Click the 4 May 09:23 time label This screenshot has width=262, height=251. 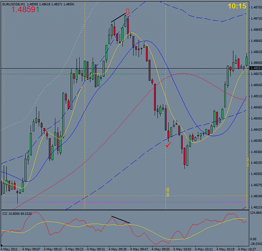[x=74, y=249]
